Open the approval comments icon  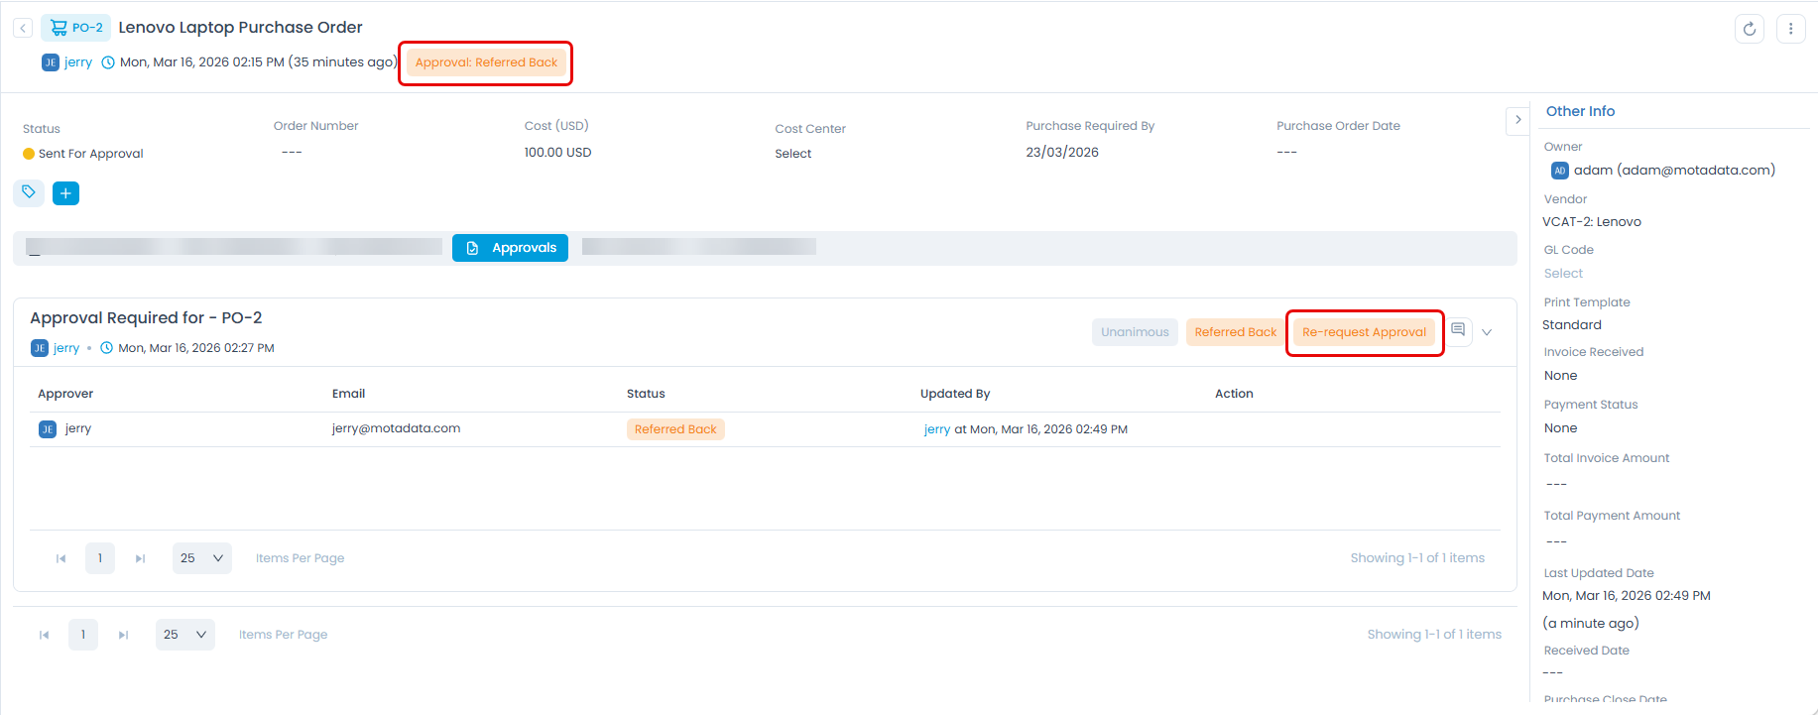1458,330
